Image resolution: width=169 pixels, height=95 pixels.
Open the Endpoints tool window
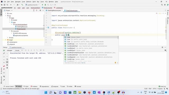55,86
